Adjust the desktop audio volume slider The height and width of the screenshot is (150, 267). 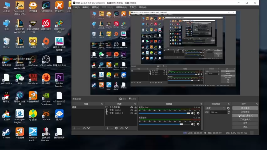164,124
